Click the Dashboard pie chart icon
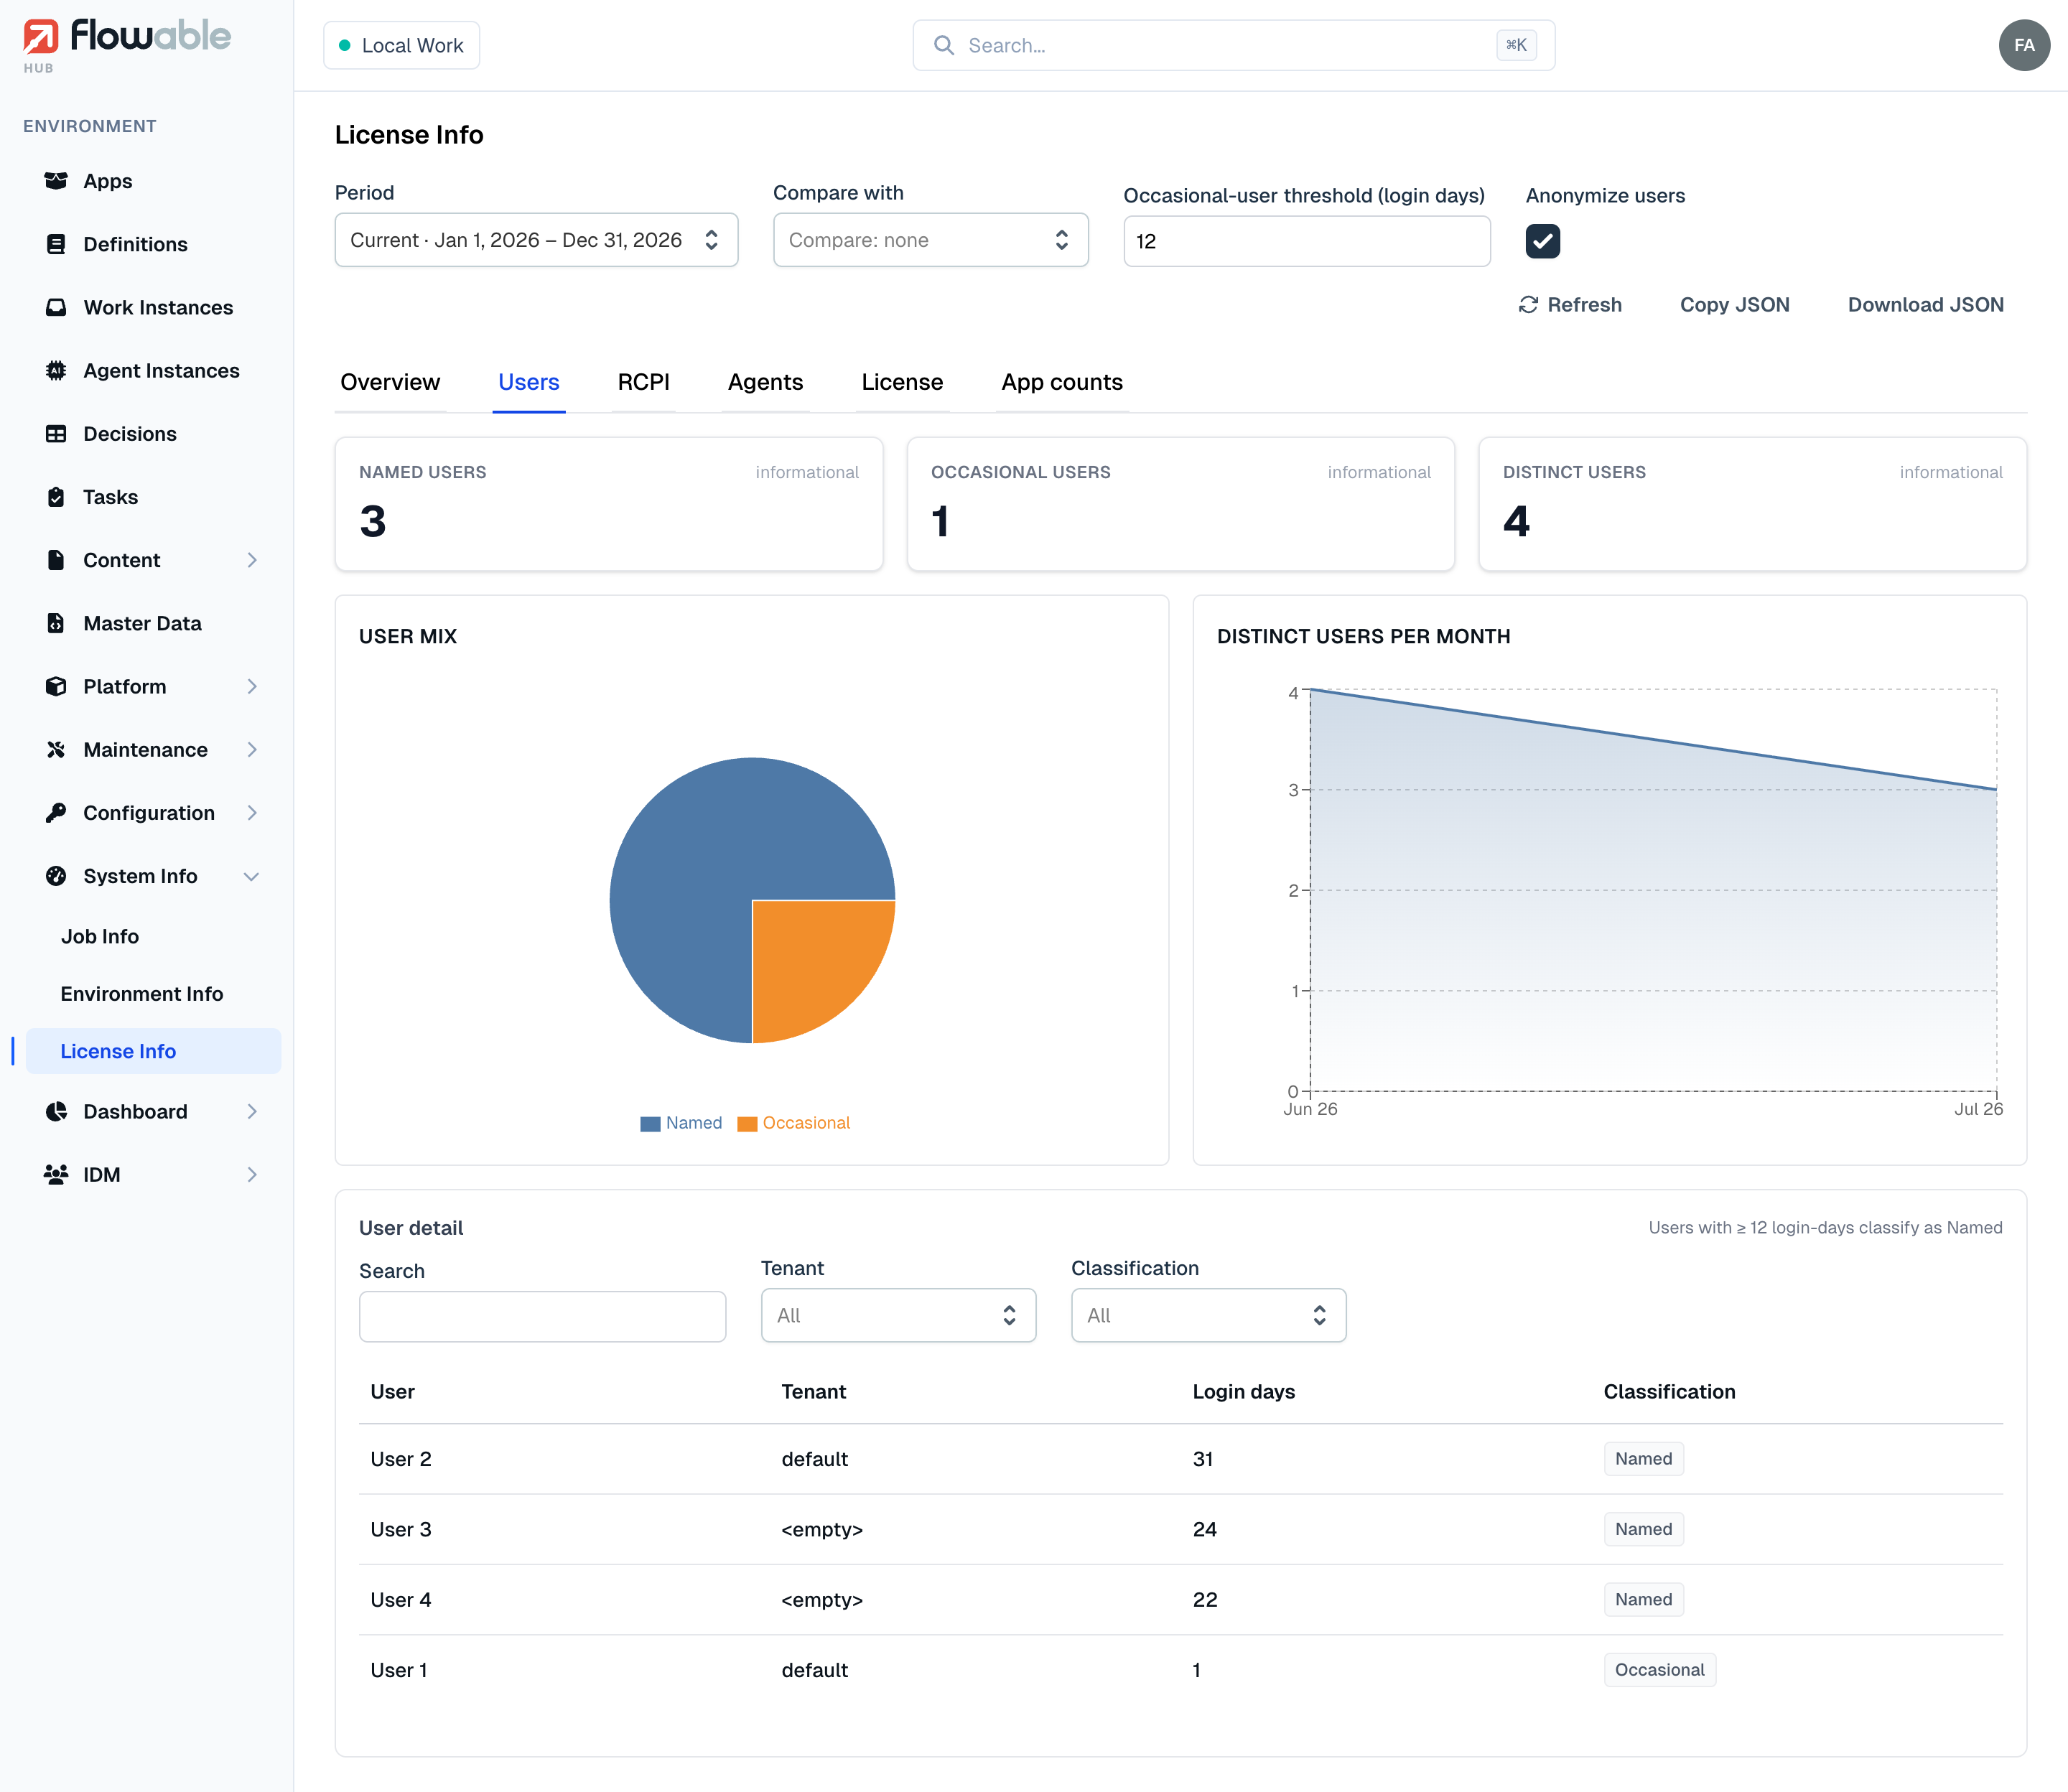 56,1111
